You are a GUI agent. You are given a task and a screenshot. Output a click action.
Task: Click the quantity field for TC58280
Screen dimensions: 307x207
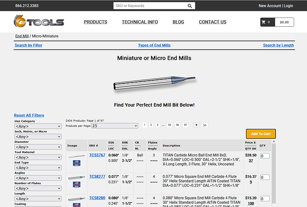click(265, 199)
